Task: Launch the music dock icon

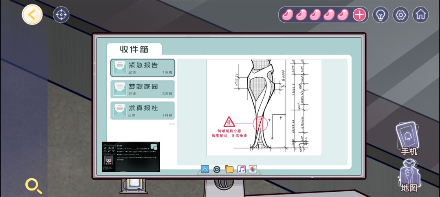Action: 241,169
